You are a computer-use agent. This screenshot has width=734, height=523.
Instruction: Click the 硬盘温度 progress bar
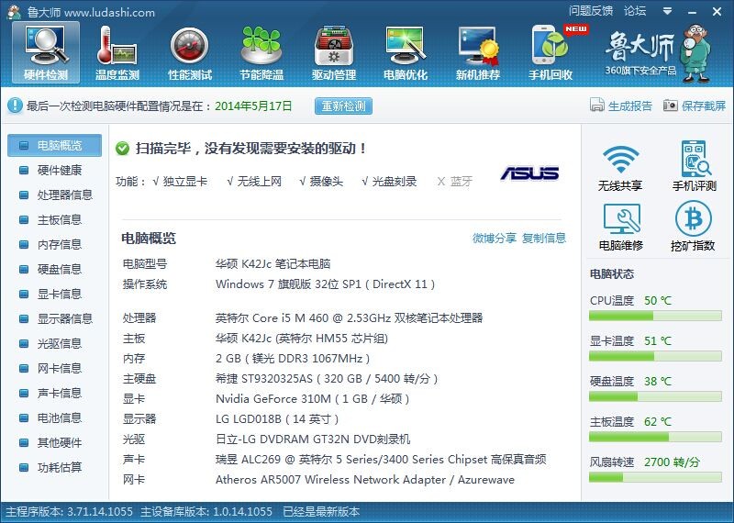[655, 397]
